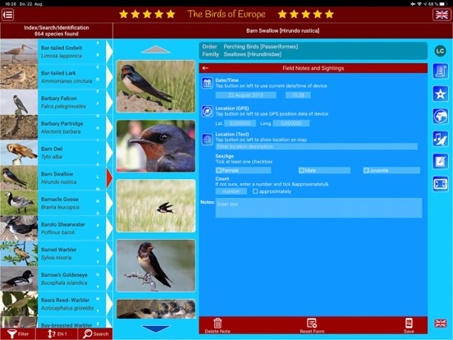This screenshot has height=340, width=453.
Task: Open swallow chicks in nest photo
Action: [x=156, y=309]
